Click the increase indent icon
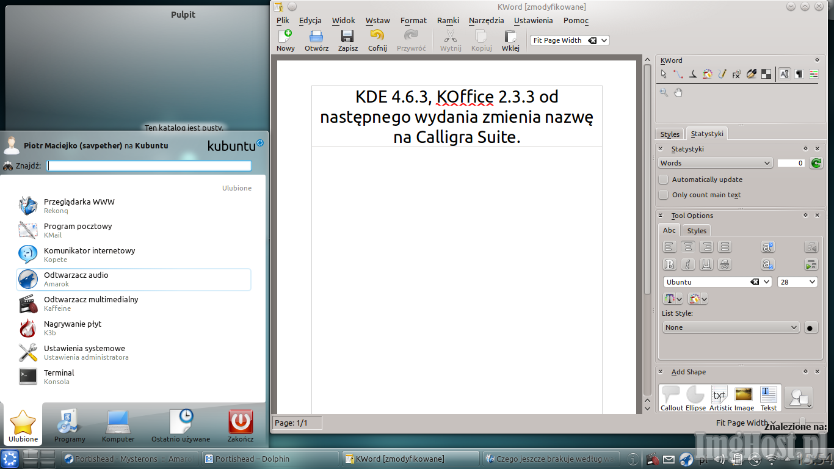 point(811,265)
